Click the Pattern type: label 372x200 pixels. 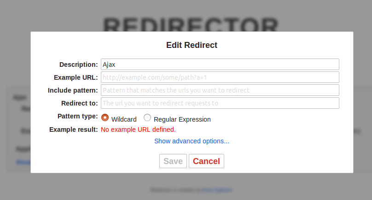78,116
